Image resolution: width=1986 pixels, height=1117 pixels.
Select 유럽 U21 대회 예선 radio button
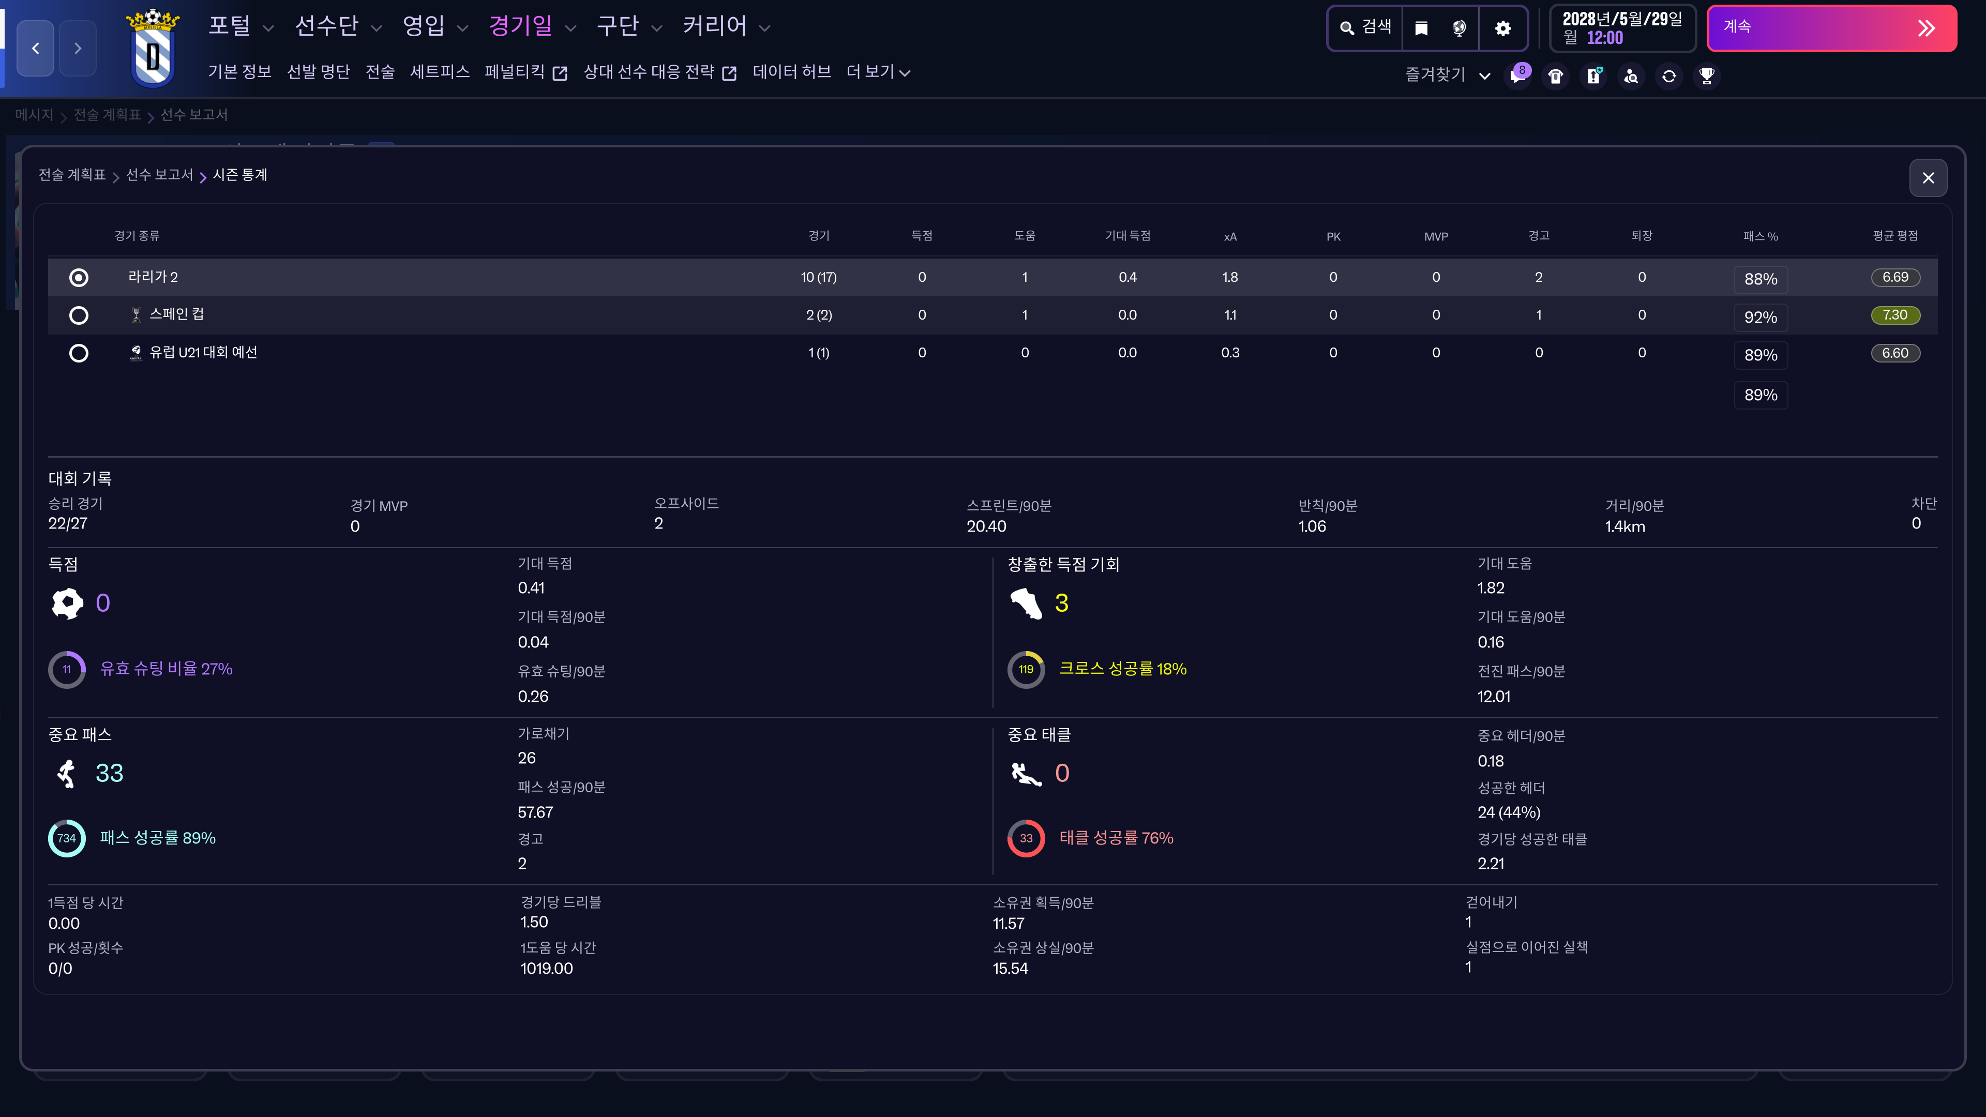tap(79, 353)
